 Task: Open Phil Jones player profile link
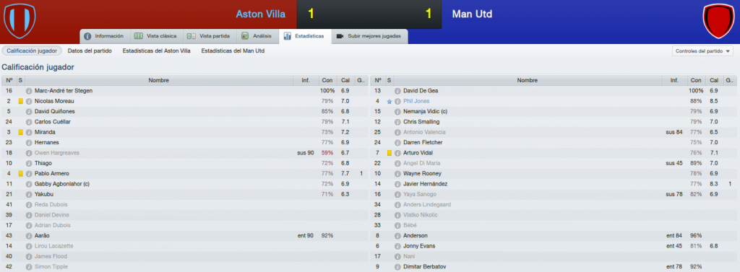416,101
